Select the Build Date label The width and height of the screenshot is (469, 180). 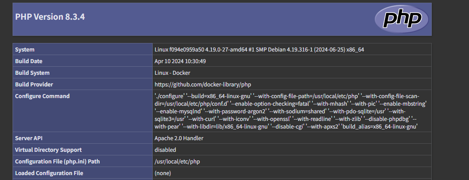pos(29,61)
